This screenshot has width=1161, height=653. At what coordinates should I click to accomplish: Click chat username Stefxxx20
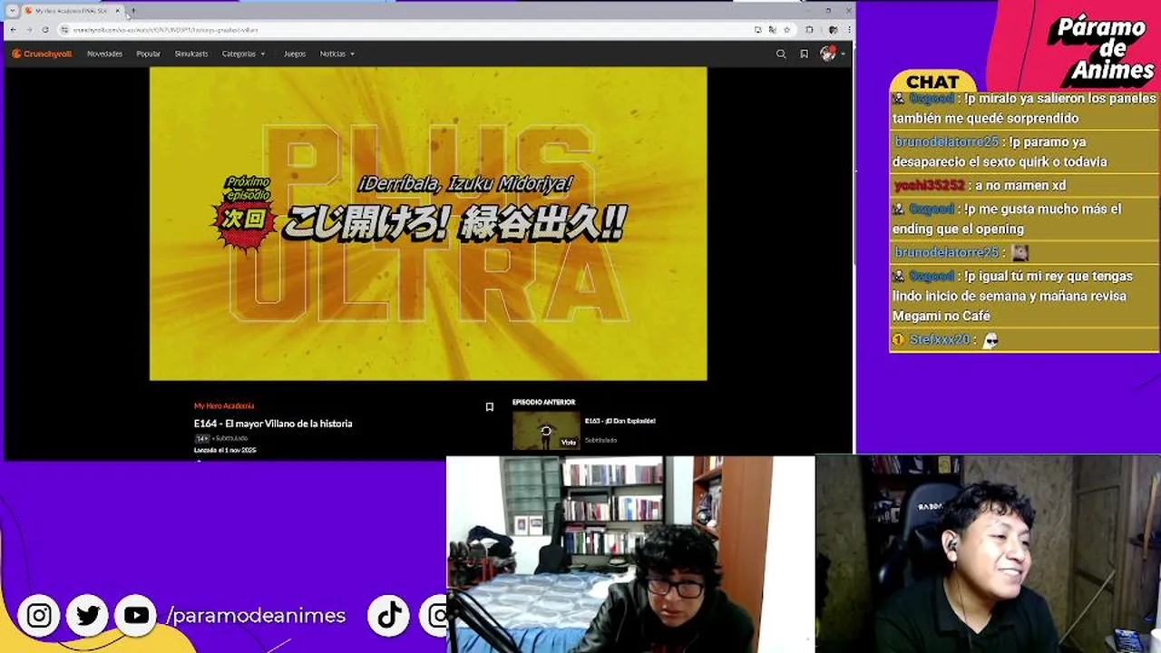point(940,339)
